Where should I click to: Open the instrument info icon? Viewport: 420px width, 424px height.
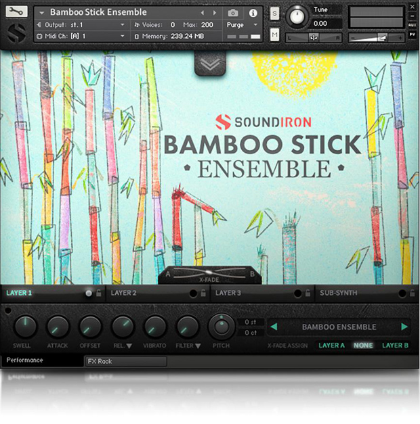(x=253, y=13)
